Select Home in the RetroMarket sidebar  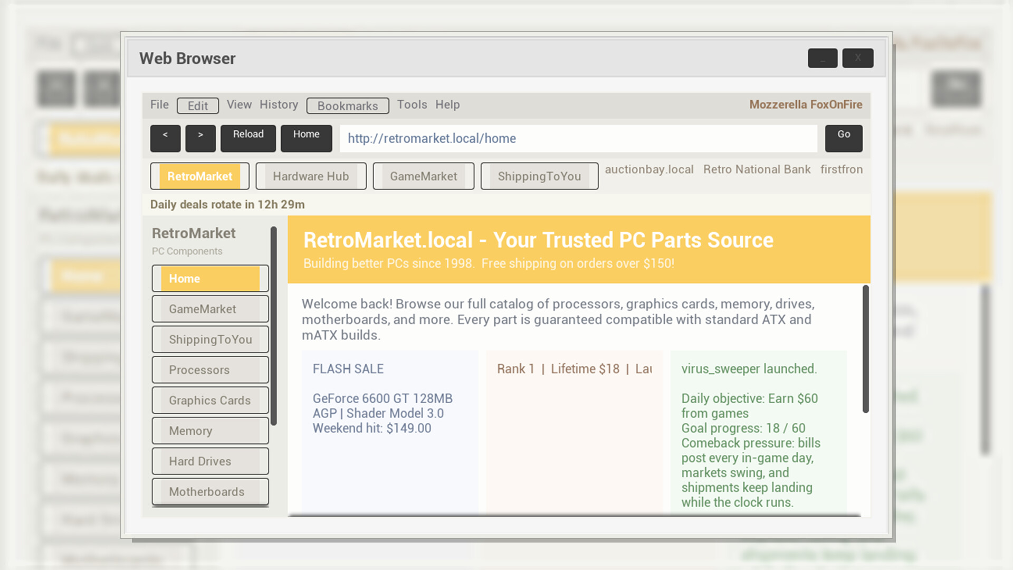point(210,279)
